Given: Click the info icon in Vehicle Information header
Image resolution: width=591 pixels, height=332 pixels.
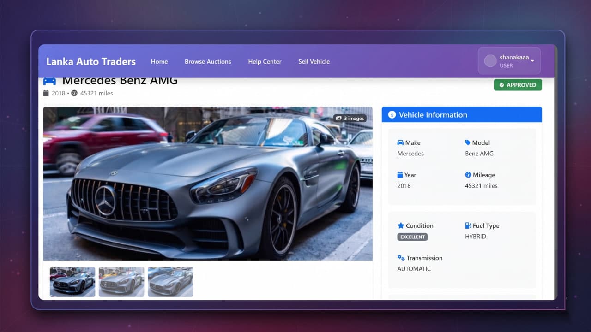Looking at the screenshot, I should tap(392, 115).
